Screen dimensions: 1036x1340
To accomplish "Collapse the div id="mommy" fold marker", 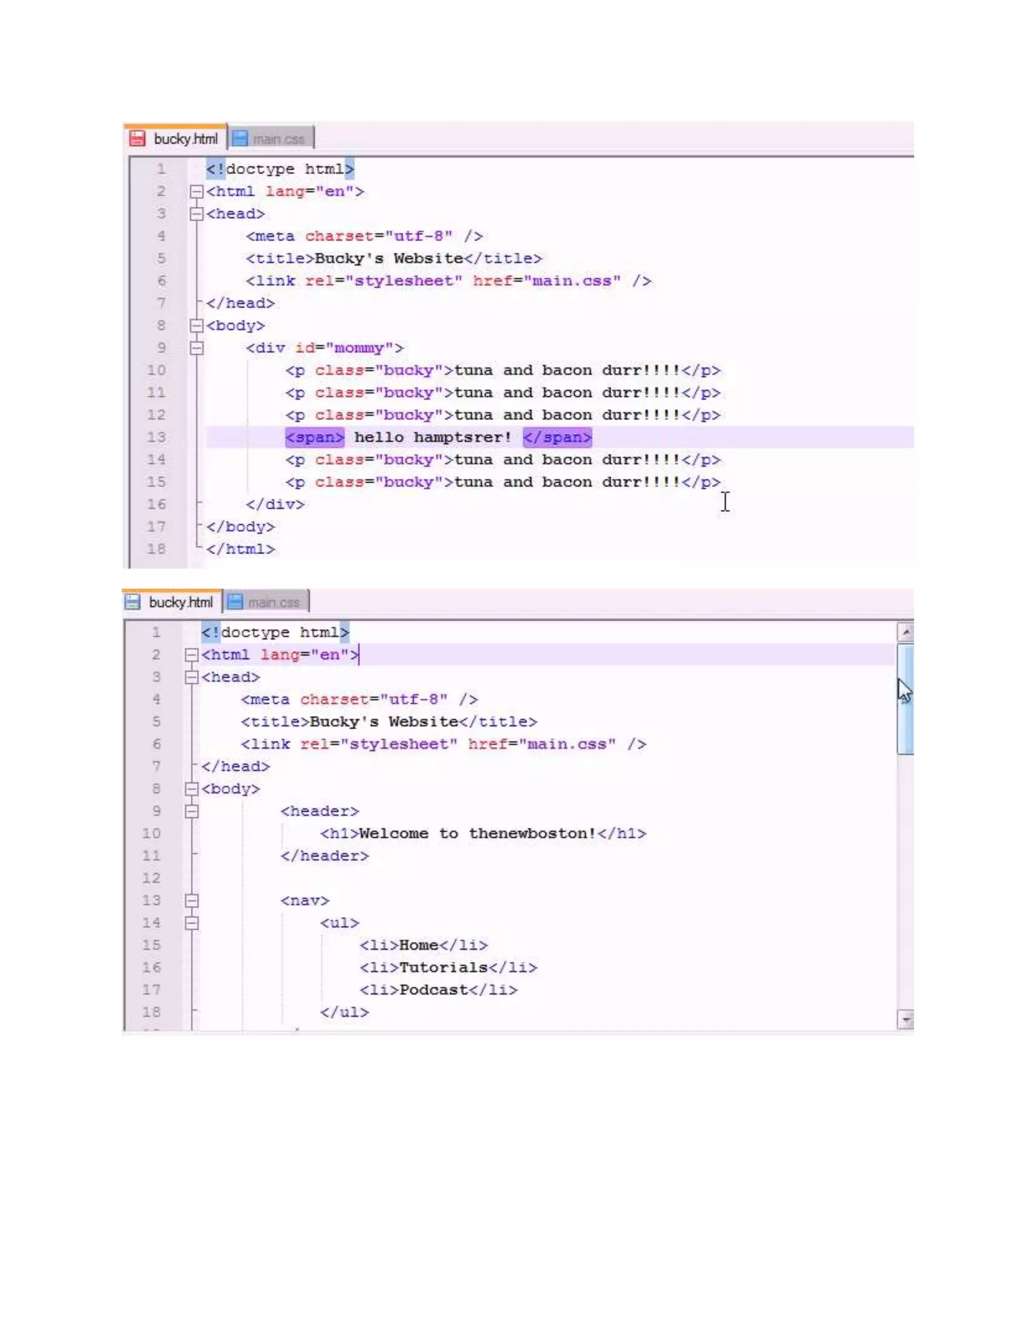I will pos(196,348).
